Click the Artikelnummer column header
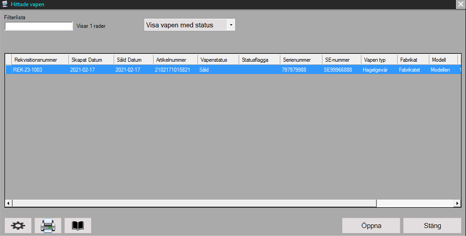 tap(175, 60)
